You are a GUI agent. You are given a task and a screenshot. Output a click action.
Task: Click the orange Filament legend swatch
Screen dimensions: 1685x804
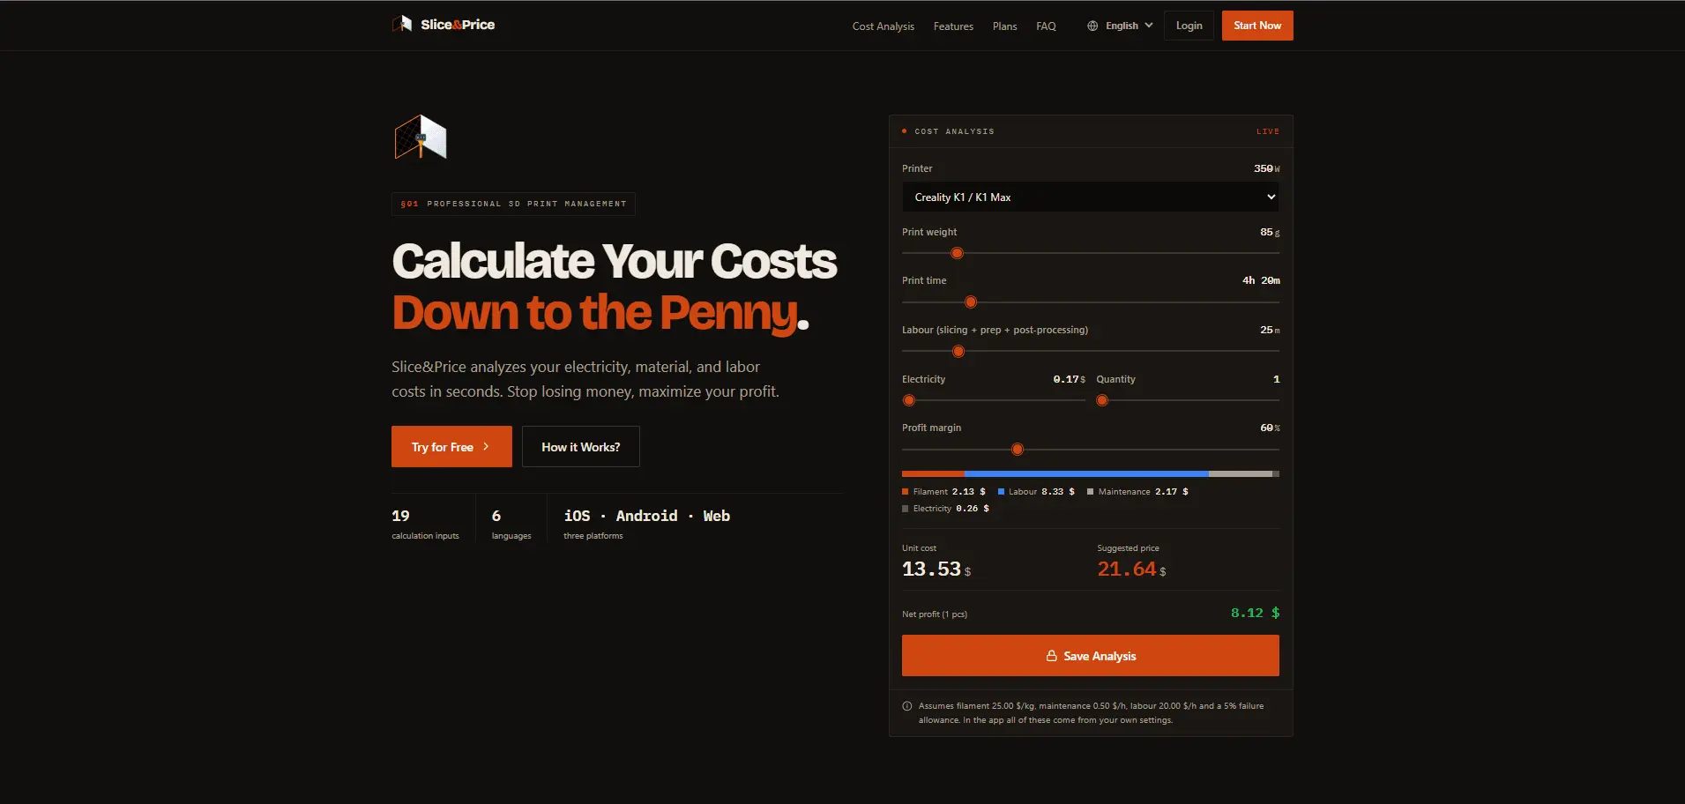[906, 492]
